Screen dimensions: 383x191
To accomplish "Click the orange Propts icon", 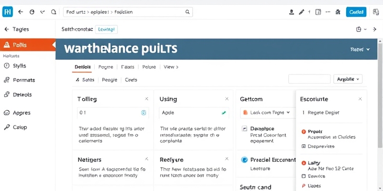I will click(304, 132).
